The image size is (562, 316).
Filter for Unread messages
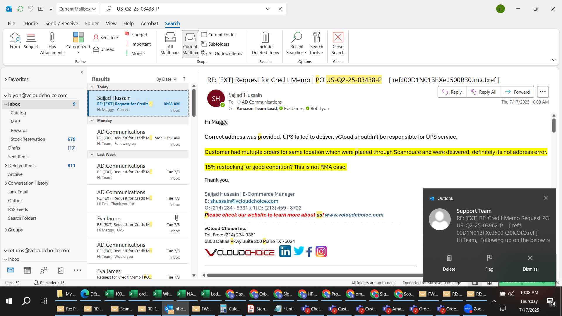point(104,49)
